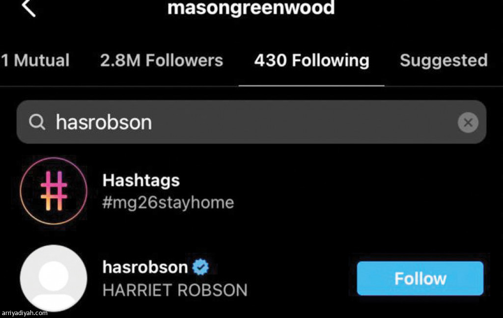Screen dimensions: 503x318
Task: Click the arriyadiyah.com watermark
Action: pyautogui.click(x=25, y=313)
